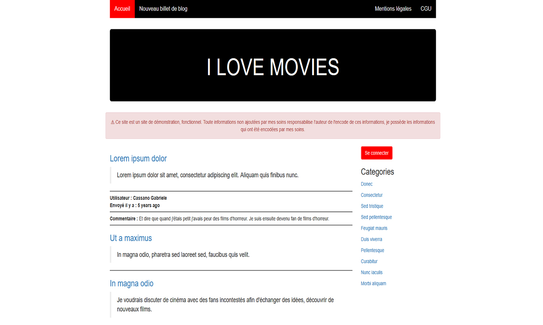
Task: Open the Feugiat mauris category
Action: [374, 228]
